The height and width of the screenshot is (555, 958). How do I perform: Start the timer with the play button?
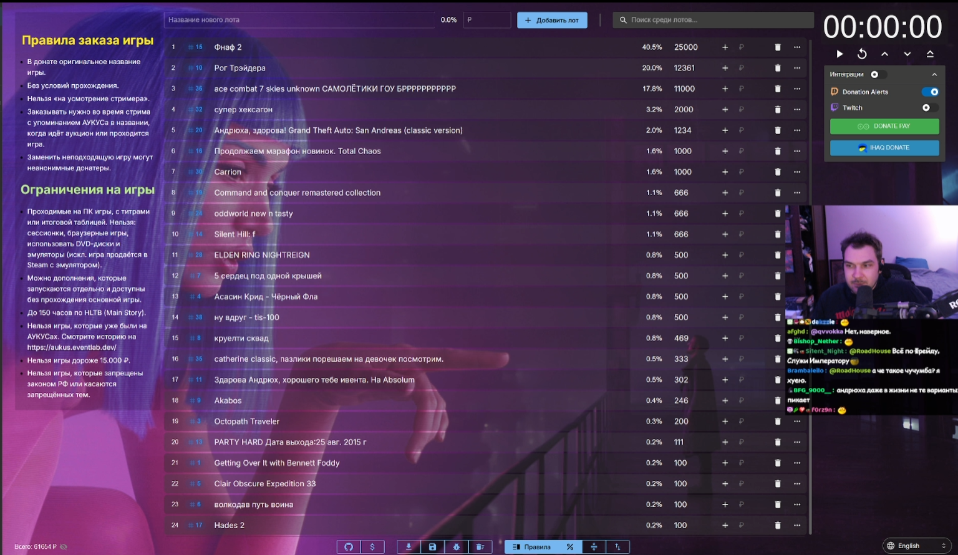[x=839, y=54]
